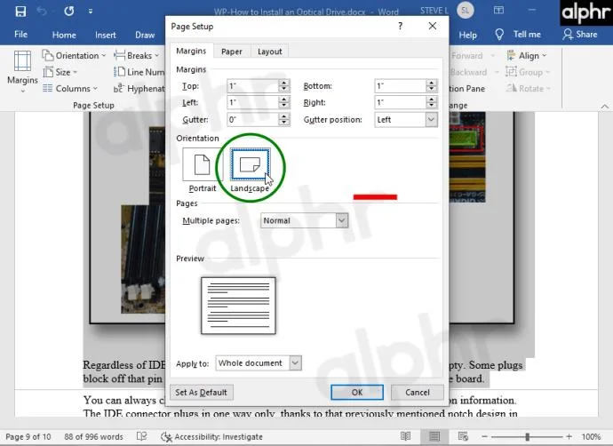Viewport: 613px width, 446px height.
Task: Collapse the ribbon with chevron
Action: (x=604, y=107)
